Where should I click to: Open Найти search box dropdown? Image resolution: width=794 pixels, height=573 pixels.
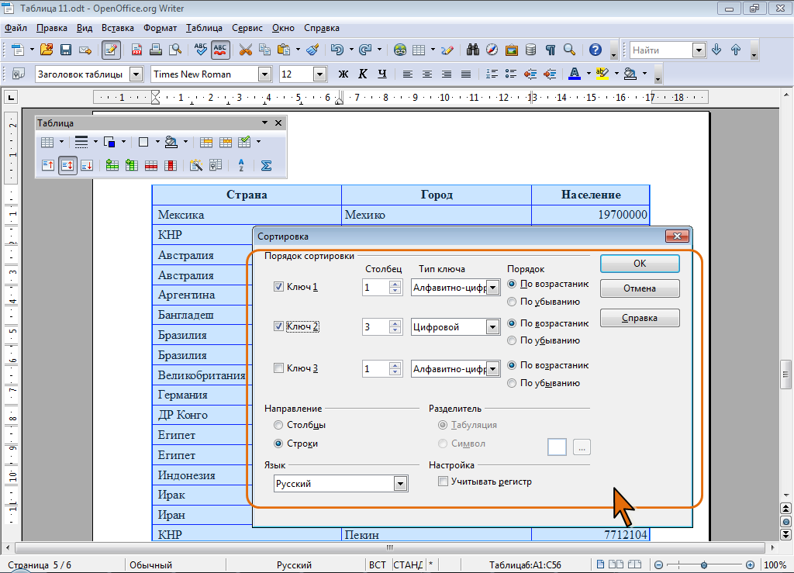click(x=699, y=50)
